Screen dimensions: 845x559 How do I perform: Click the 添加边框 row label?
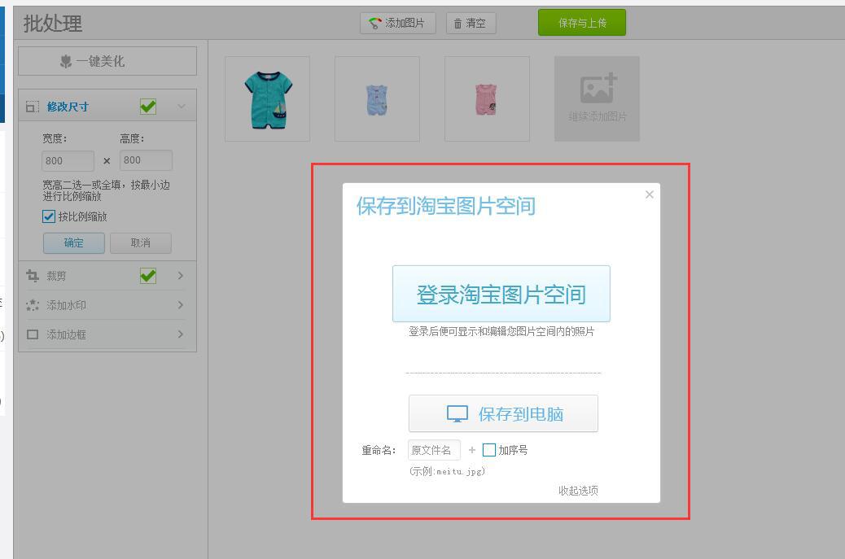click(66, 334)
